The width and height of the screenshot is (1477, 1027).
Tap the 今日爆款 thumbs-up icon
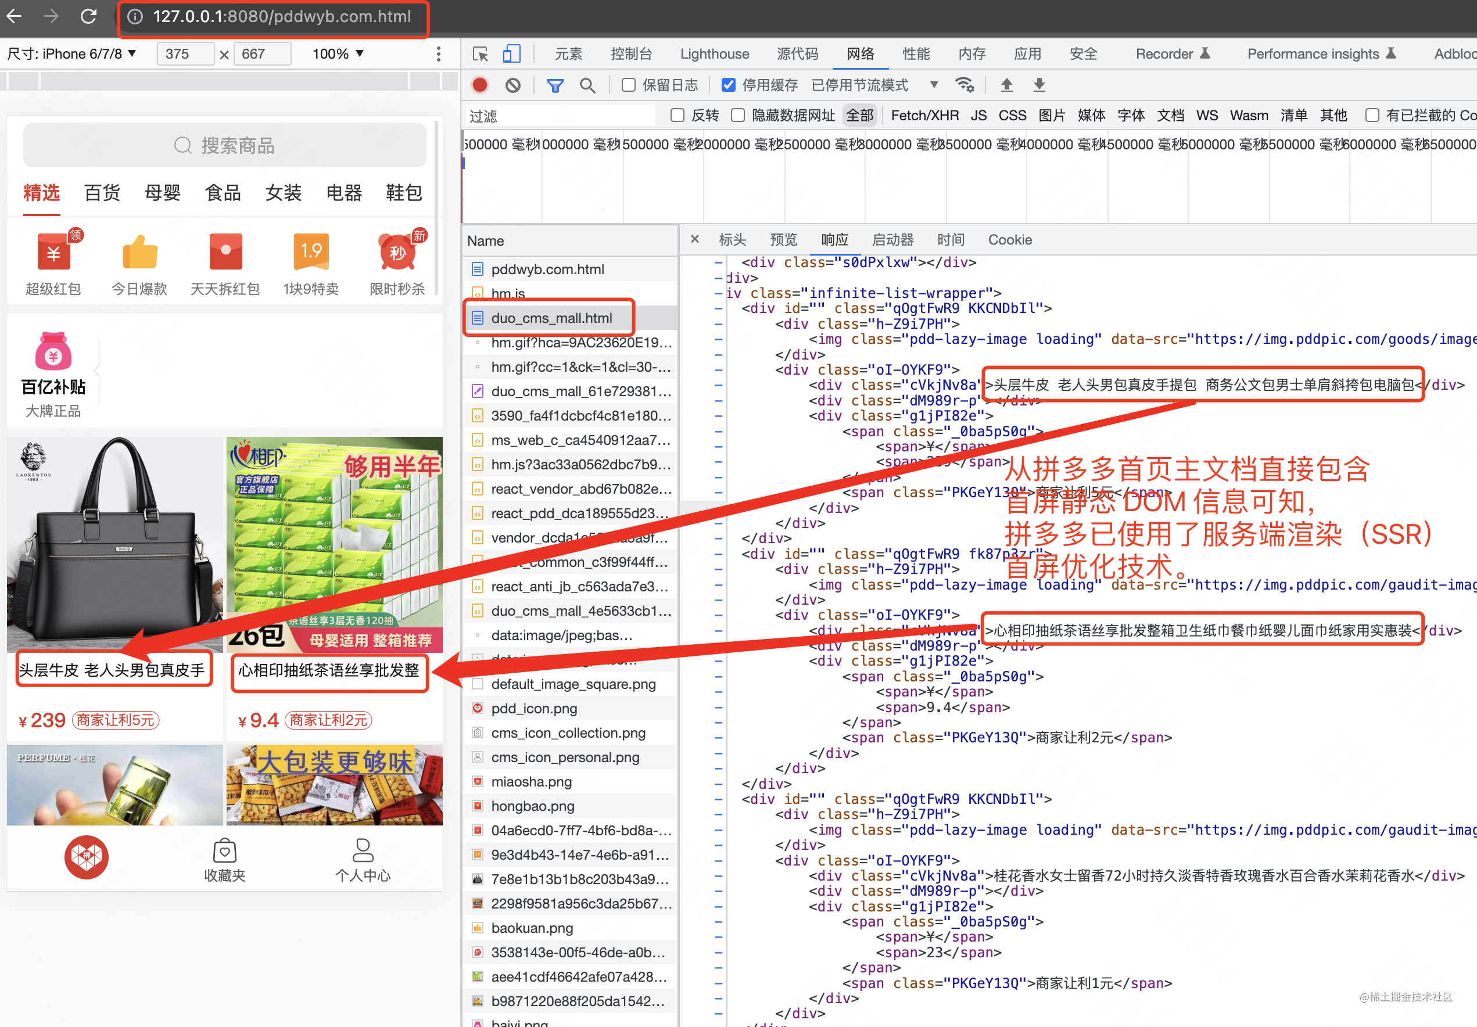click(x=139, y=252)
